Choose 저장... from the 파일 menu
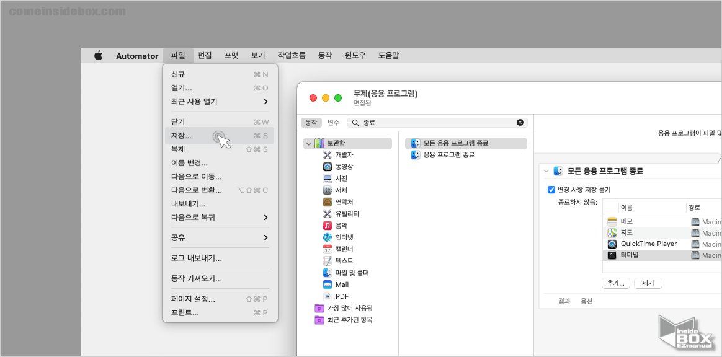The width and height of the screenshot is (722, 357). click(220, 136)
